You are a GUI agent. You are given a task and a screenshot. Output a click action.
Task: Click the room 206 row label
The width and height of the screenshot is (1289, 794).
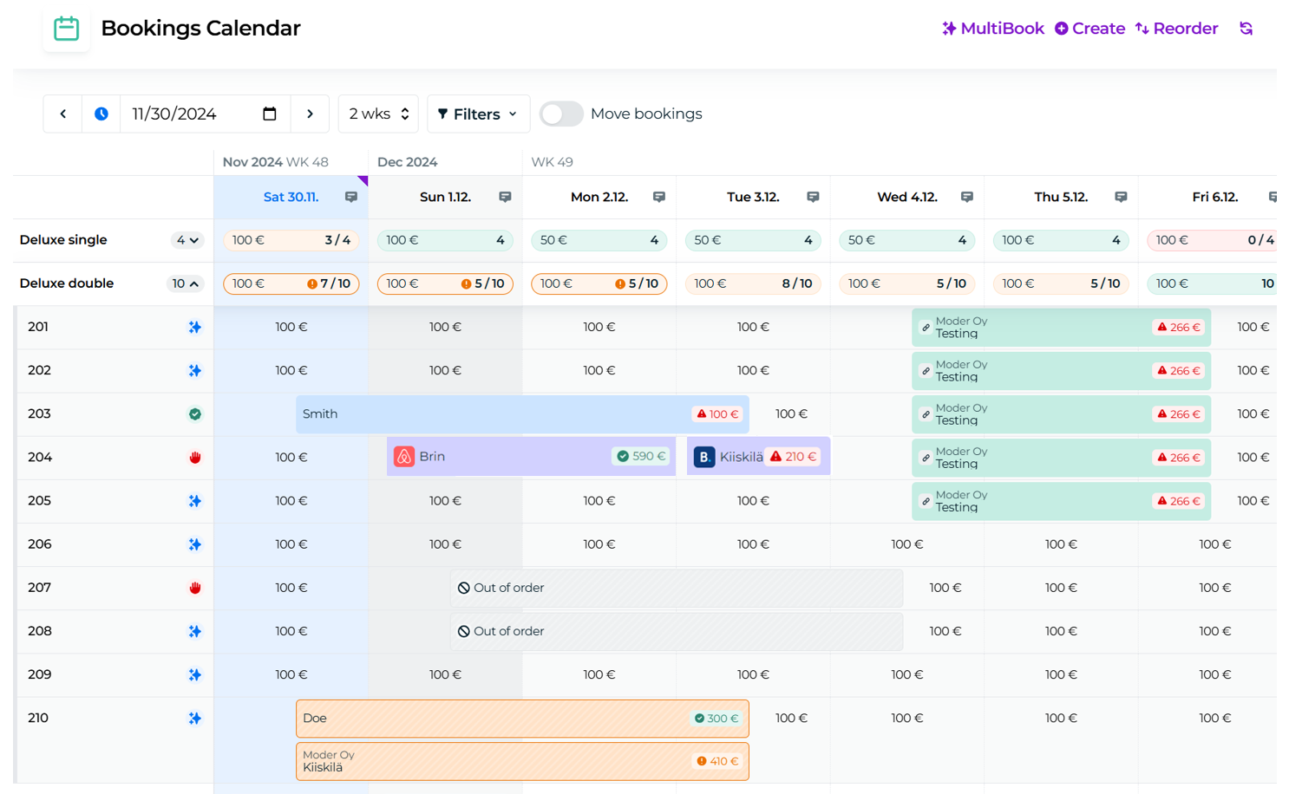tap(39, 544)
